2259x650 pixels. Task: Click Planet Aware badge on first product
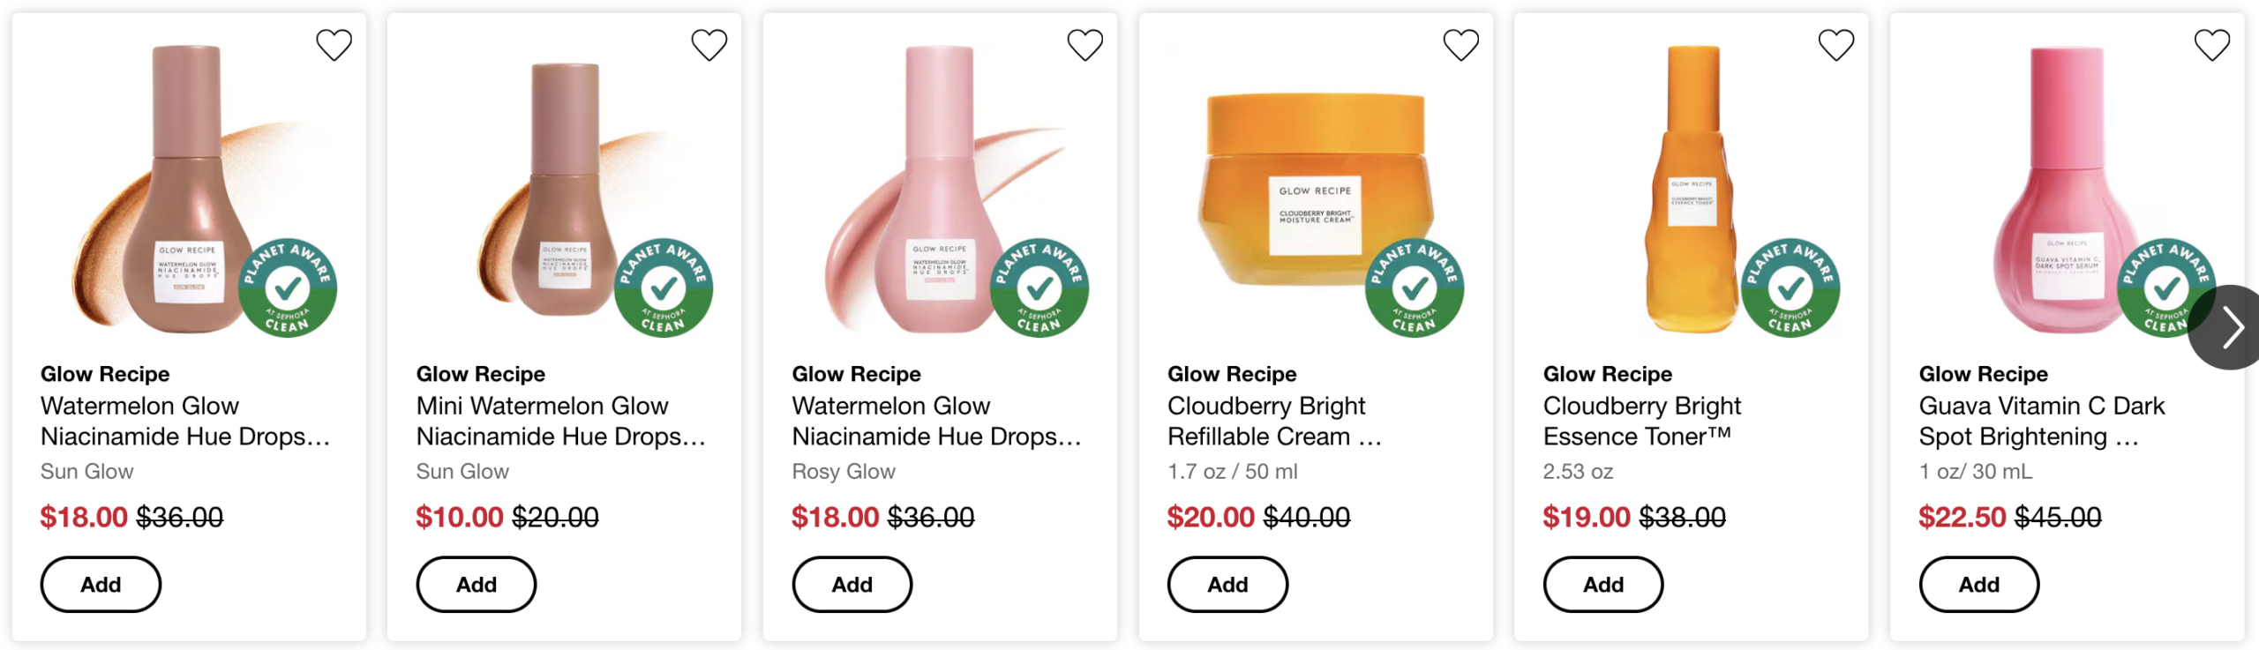click(288, 288)
